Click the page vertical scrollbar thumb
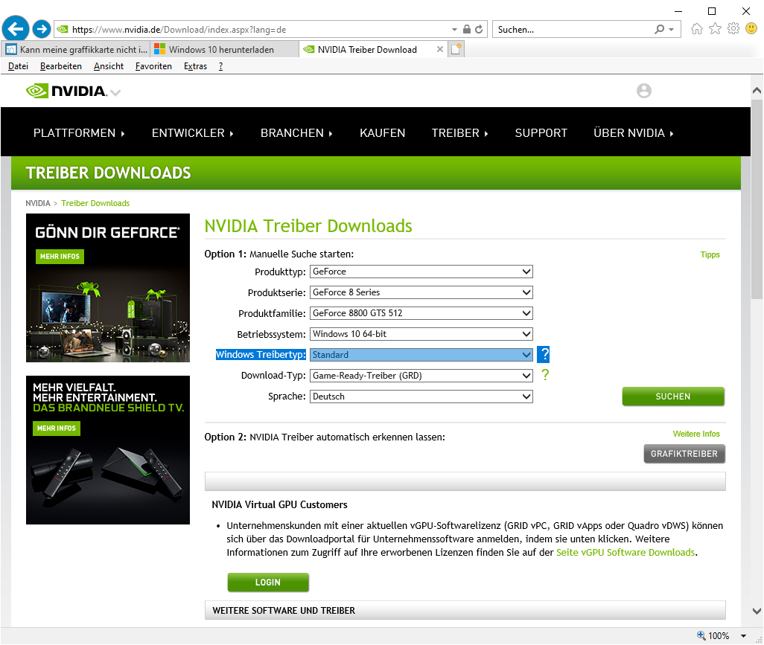The width and height of the screenshot is (764, 645). pyautogui.click(x=757, y=199)
